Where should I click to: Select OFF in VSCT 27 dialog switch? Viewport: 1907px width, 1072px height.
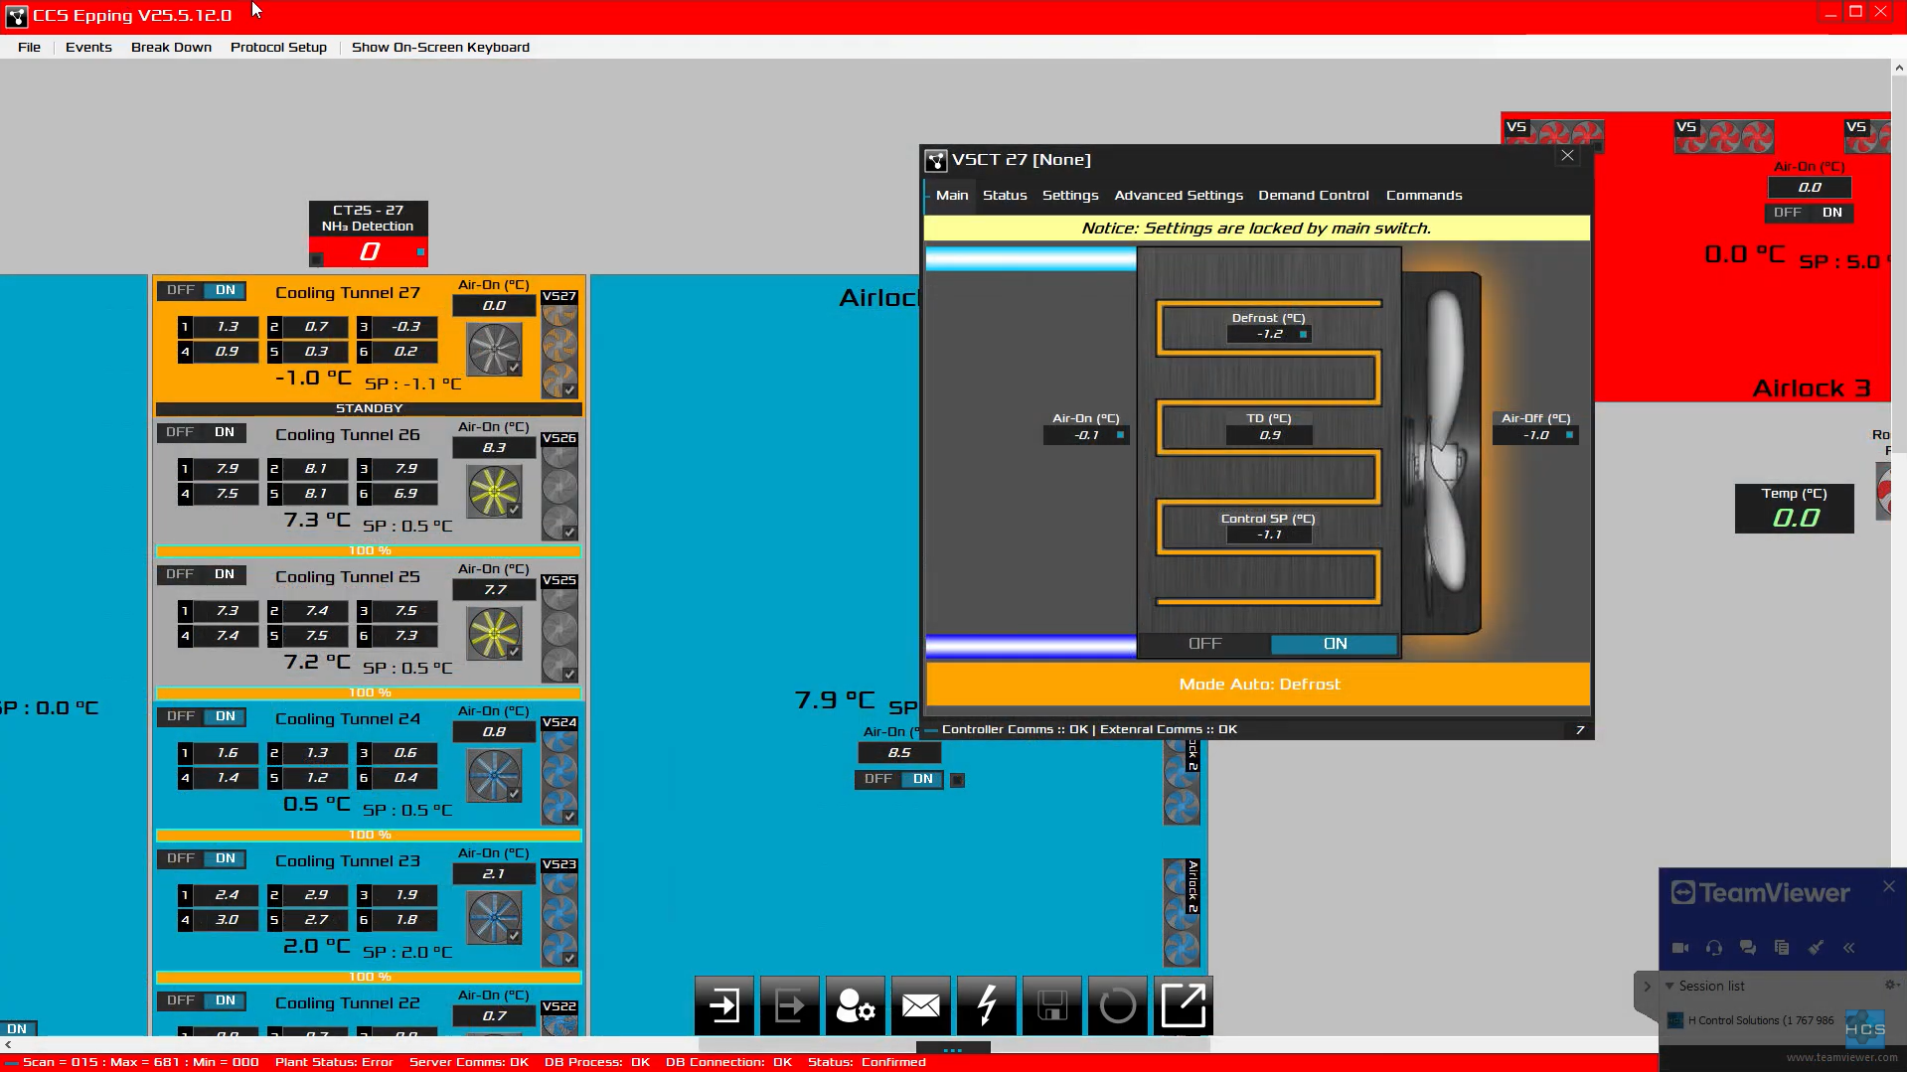(x=1204, y=644)
